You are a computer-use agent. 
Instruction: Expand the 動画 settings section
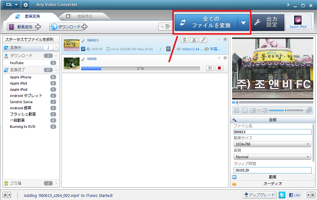[x=273, y=177]
